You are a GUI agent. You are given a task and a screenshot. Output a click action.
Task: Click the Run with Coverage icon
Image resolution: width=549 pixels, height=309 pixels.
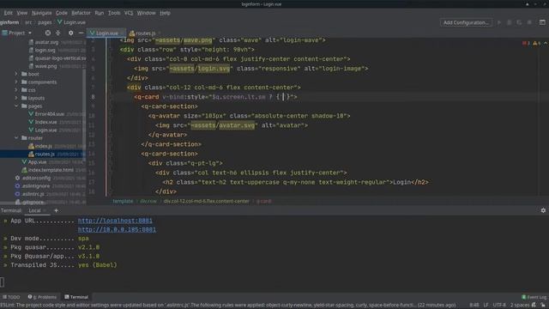pos(519,22)
